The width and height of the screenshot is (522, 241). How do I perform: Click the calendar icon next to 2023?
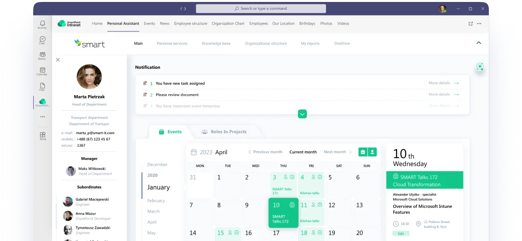pos(194,152)
